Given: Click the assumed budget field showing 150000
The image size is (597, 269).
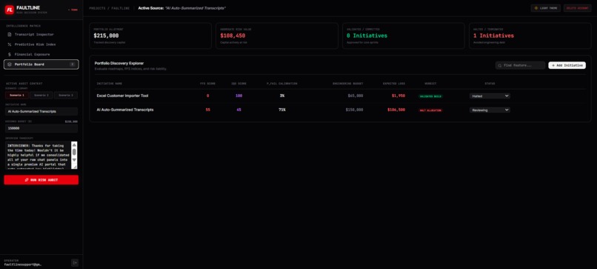Looking at the screenshot, I should coord(41,128).
